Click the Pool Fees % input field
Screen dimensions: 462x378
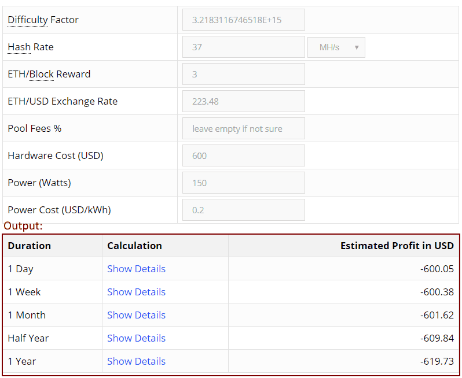click(243, 128)
